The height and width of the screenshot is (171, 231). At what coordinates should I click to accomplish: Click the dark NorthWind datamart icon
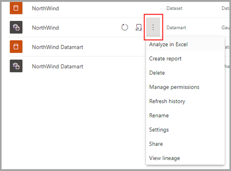coord(16,27)
